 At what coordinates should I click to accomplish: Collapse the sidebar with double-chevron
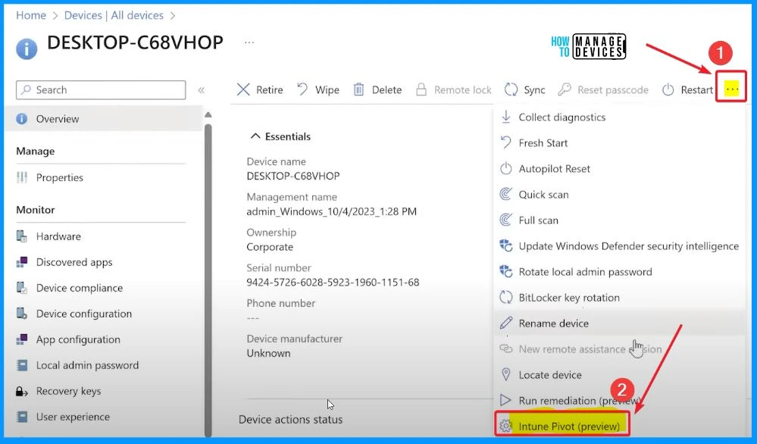point(202,89)
